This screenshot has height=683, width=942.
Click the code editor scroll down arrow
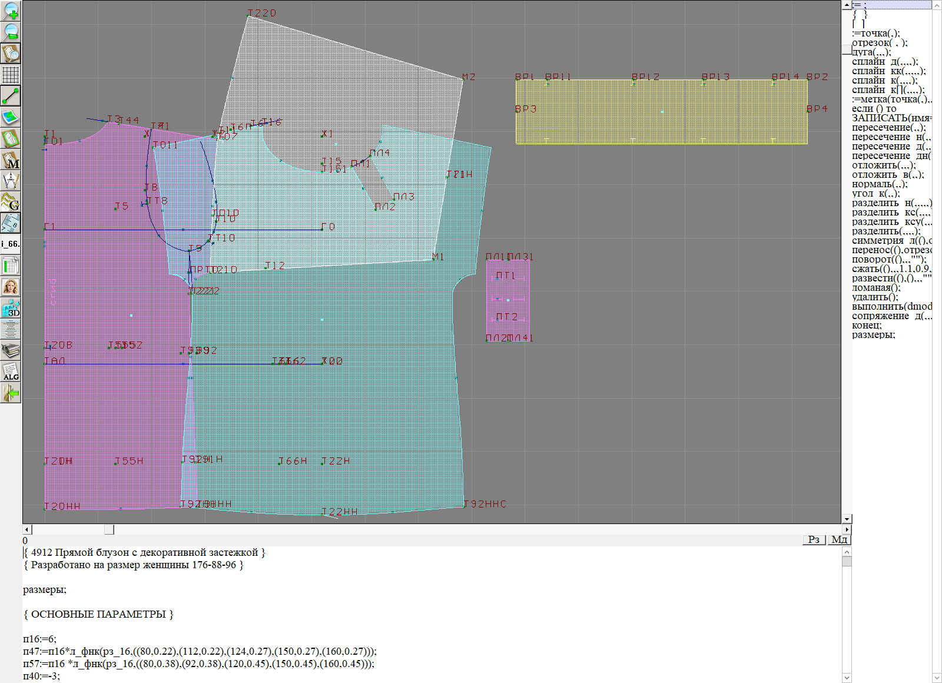point(847,677)
